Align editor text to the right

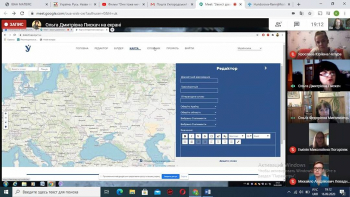click(x=225, y=142)
